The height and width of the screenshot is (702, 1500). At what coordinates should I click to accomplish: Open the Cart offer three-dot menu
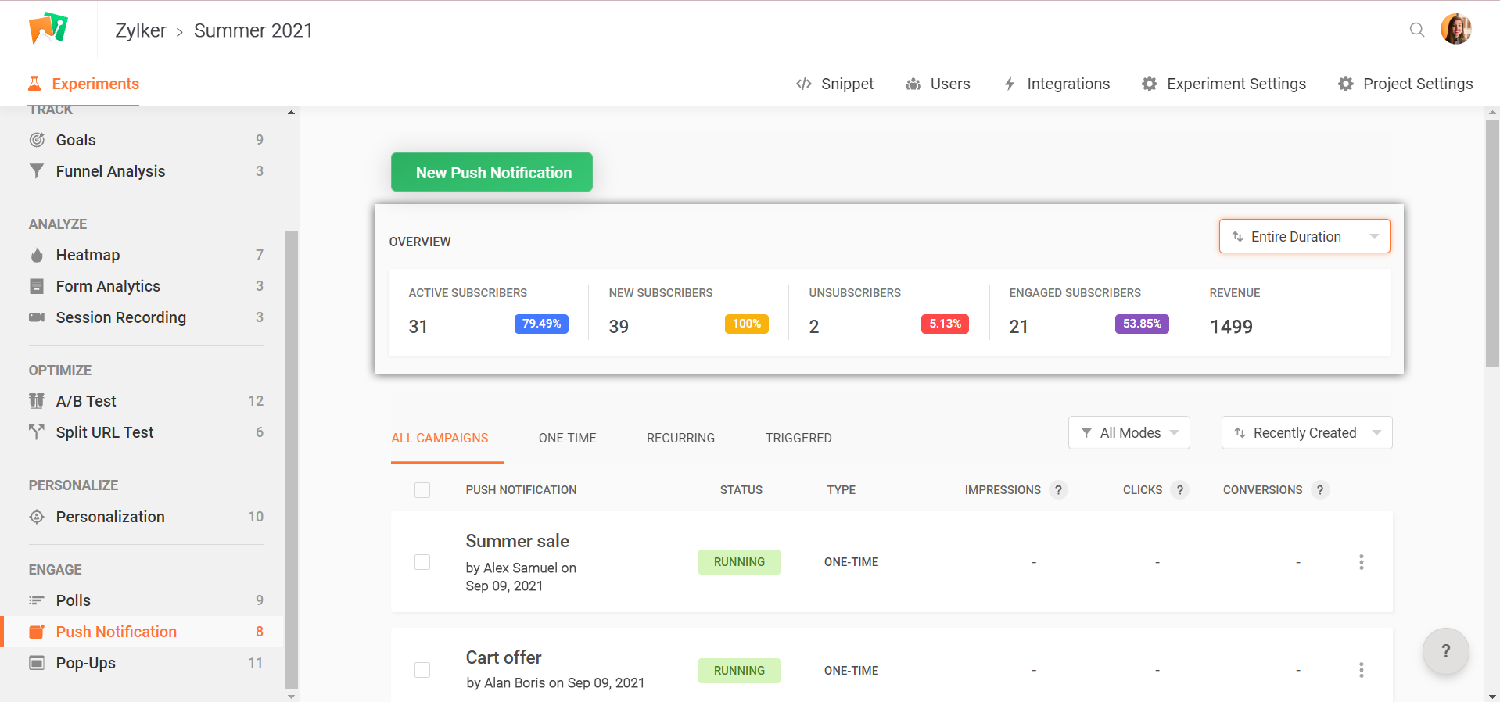1361,670
